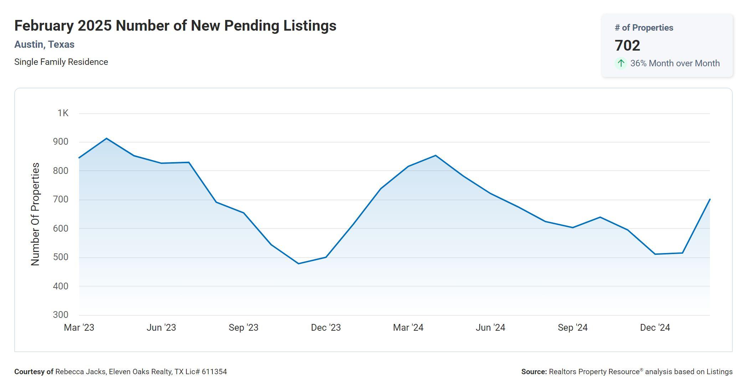The height and width of the screenshot is (392, 747).
Task: Click the line's final point at February 2025
Action: (710, 200)
